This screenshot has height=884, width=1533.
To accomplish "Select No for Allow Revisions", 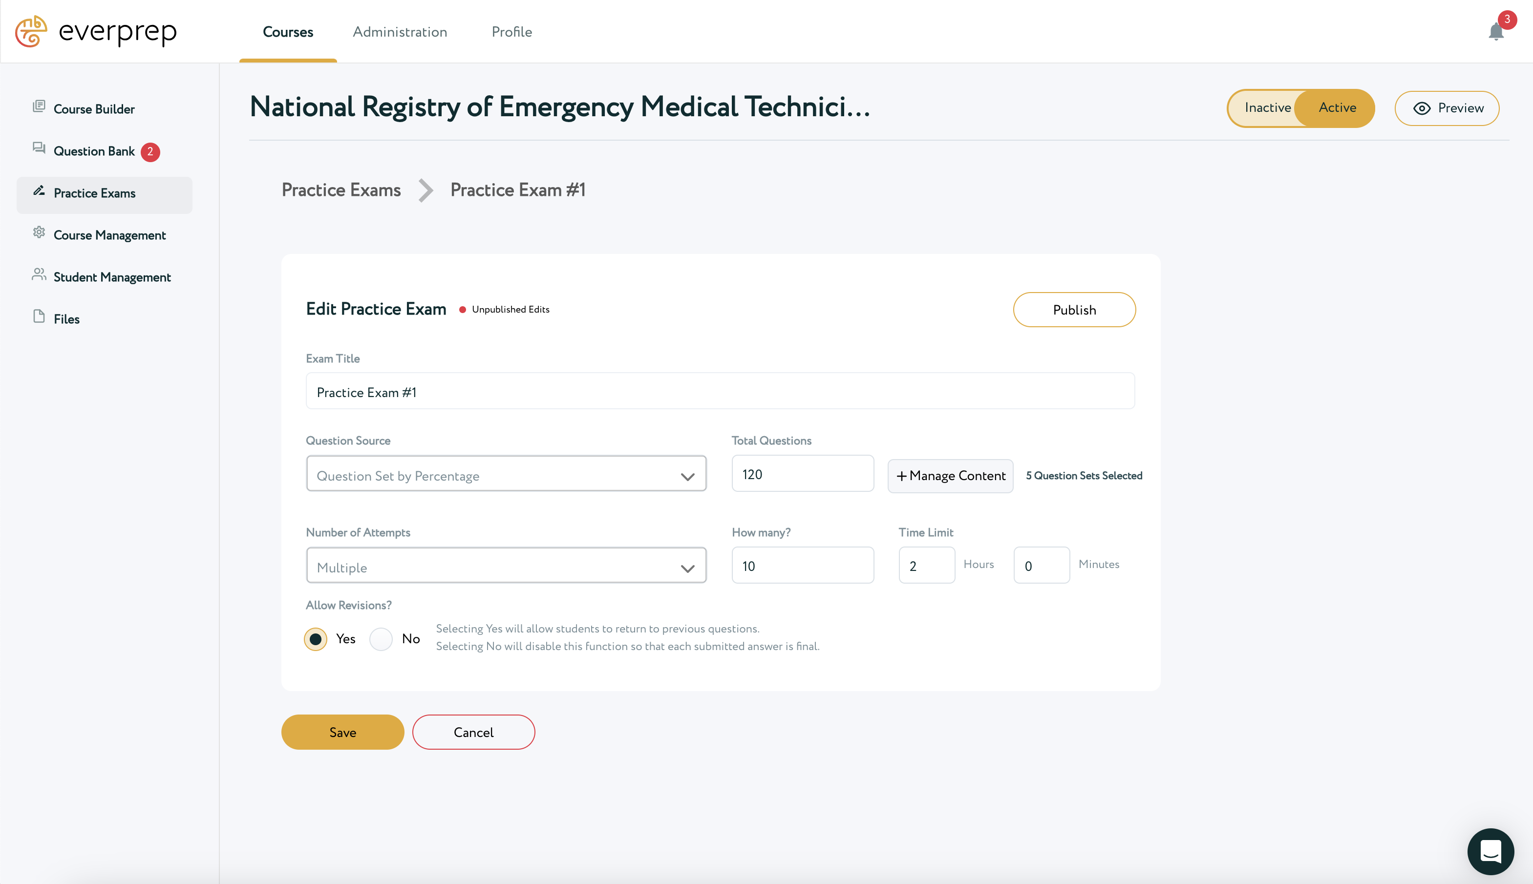I will [x=381, y=639].
